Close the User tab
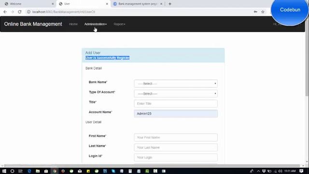Screen dimensions: 309x174 coord(107,4)
